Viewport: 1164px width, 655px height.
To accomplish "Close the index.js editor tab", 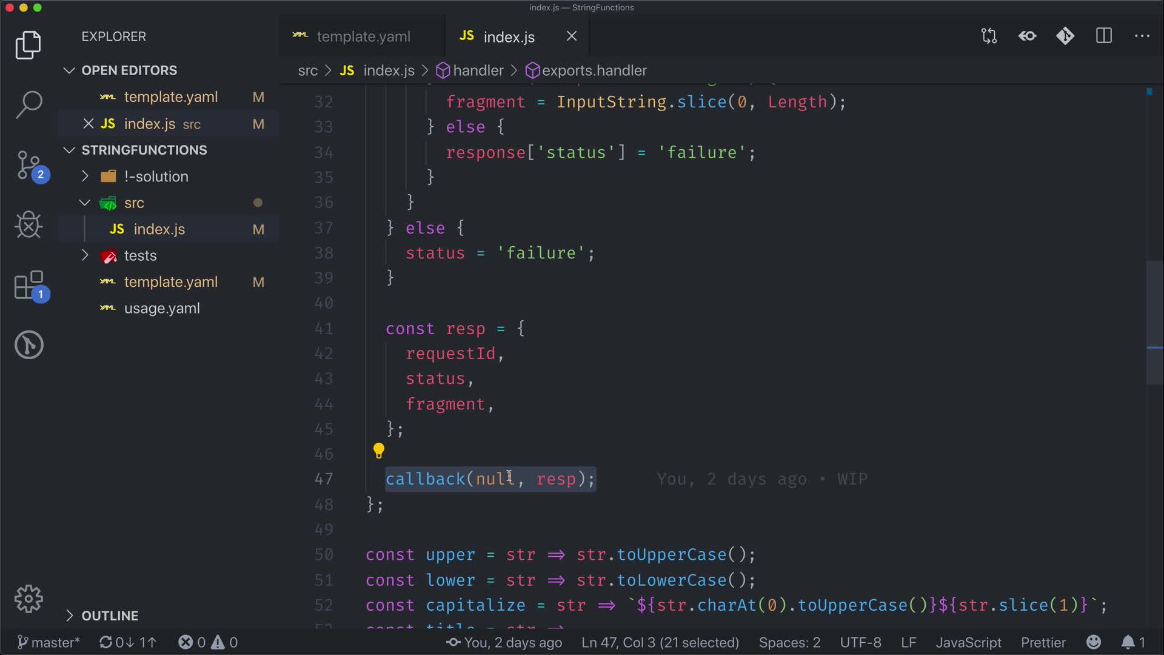I will tap(572, 36).
